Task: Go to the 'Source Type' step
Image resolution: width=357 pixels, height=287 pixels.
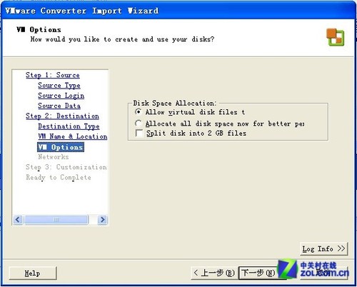Action: pos(59,86)
